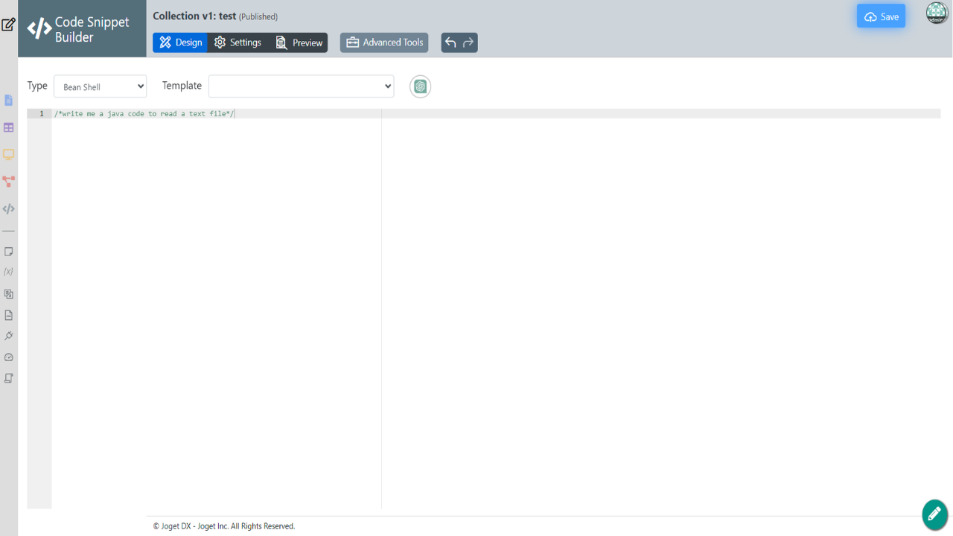Image resolution: width=953 pixels, height=536 pixels.
Task: Open the Type dropdown showing Bean Shell
Action: [101, 86]
